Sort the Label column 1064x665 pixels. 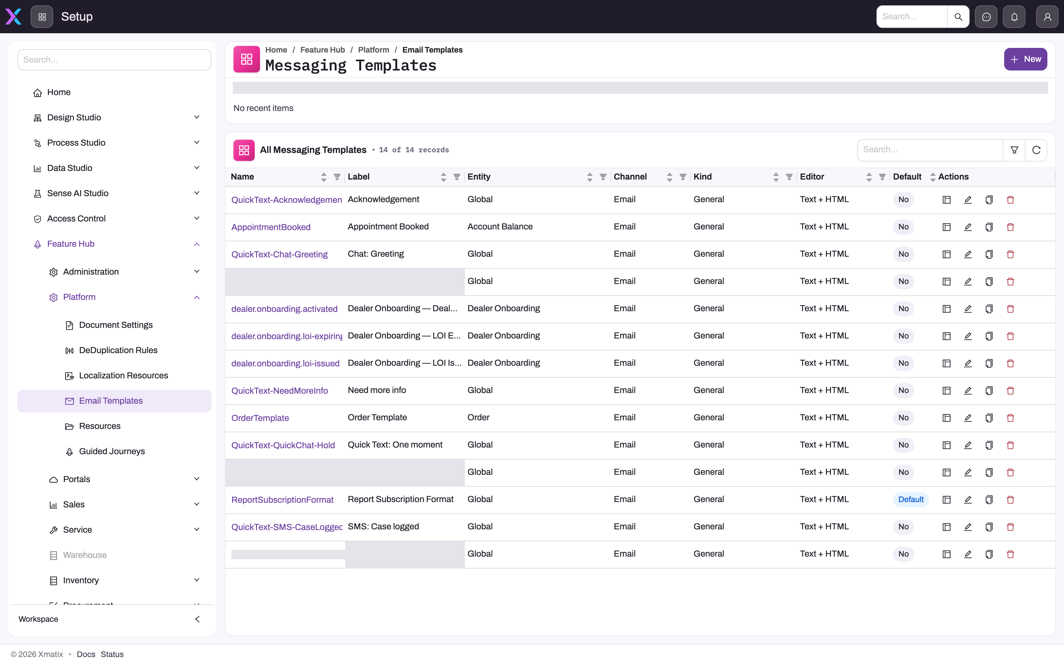click(443, 177)
